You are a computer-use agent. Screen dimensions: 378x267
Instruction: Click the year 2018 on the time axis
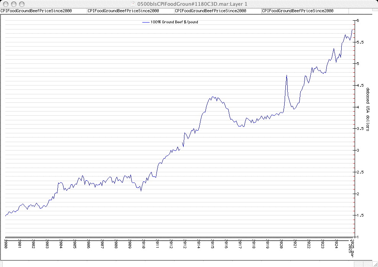(x=253, y=244)
